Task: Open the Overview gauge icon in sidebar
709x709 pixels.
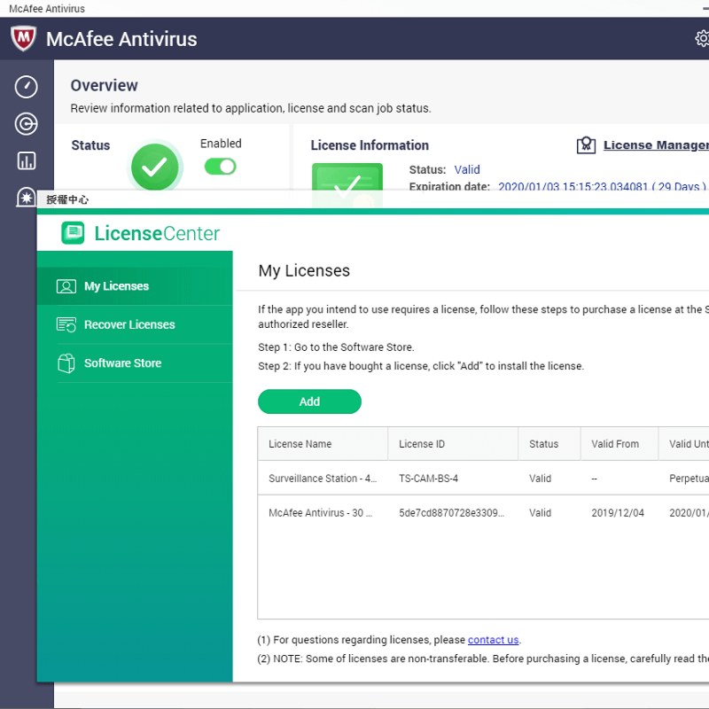Action: click(x=27, y=87)
